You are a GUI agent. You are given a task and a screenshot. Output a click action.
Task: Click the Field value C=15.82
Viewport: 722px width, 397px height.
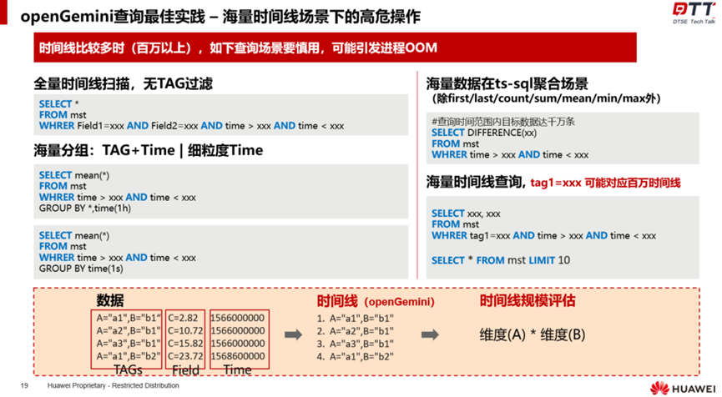(x=185, y=343)
